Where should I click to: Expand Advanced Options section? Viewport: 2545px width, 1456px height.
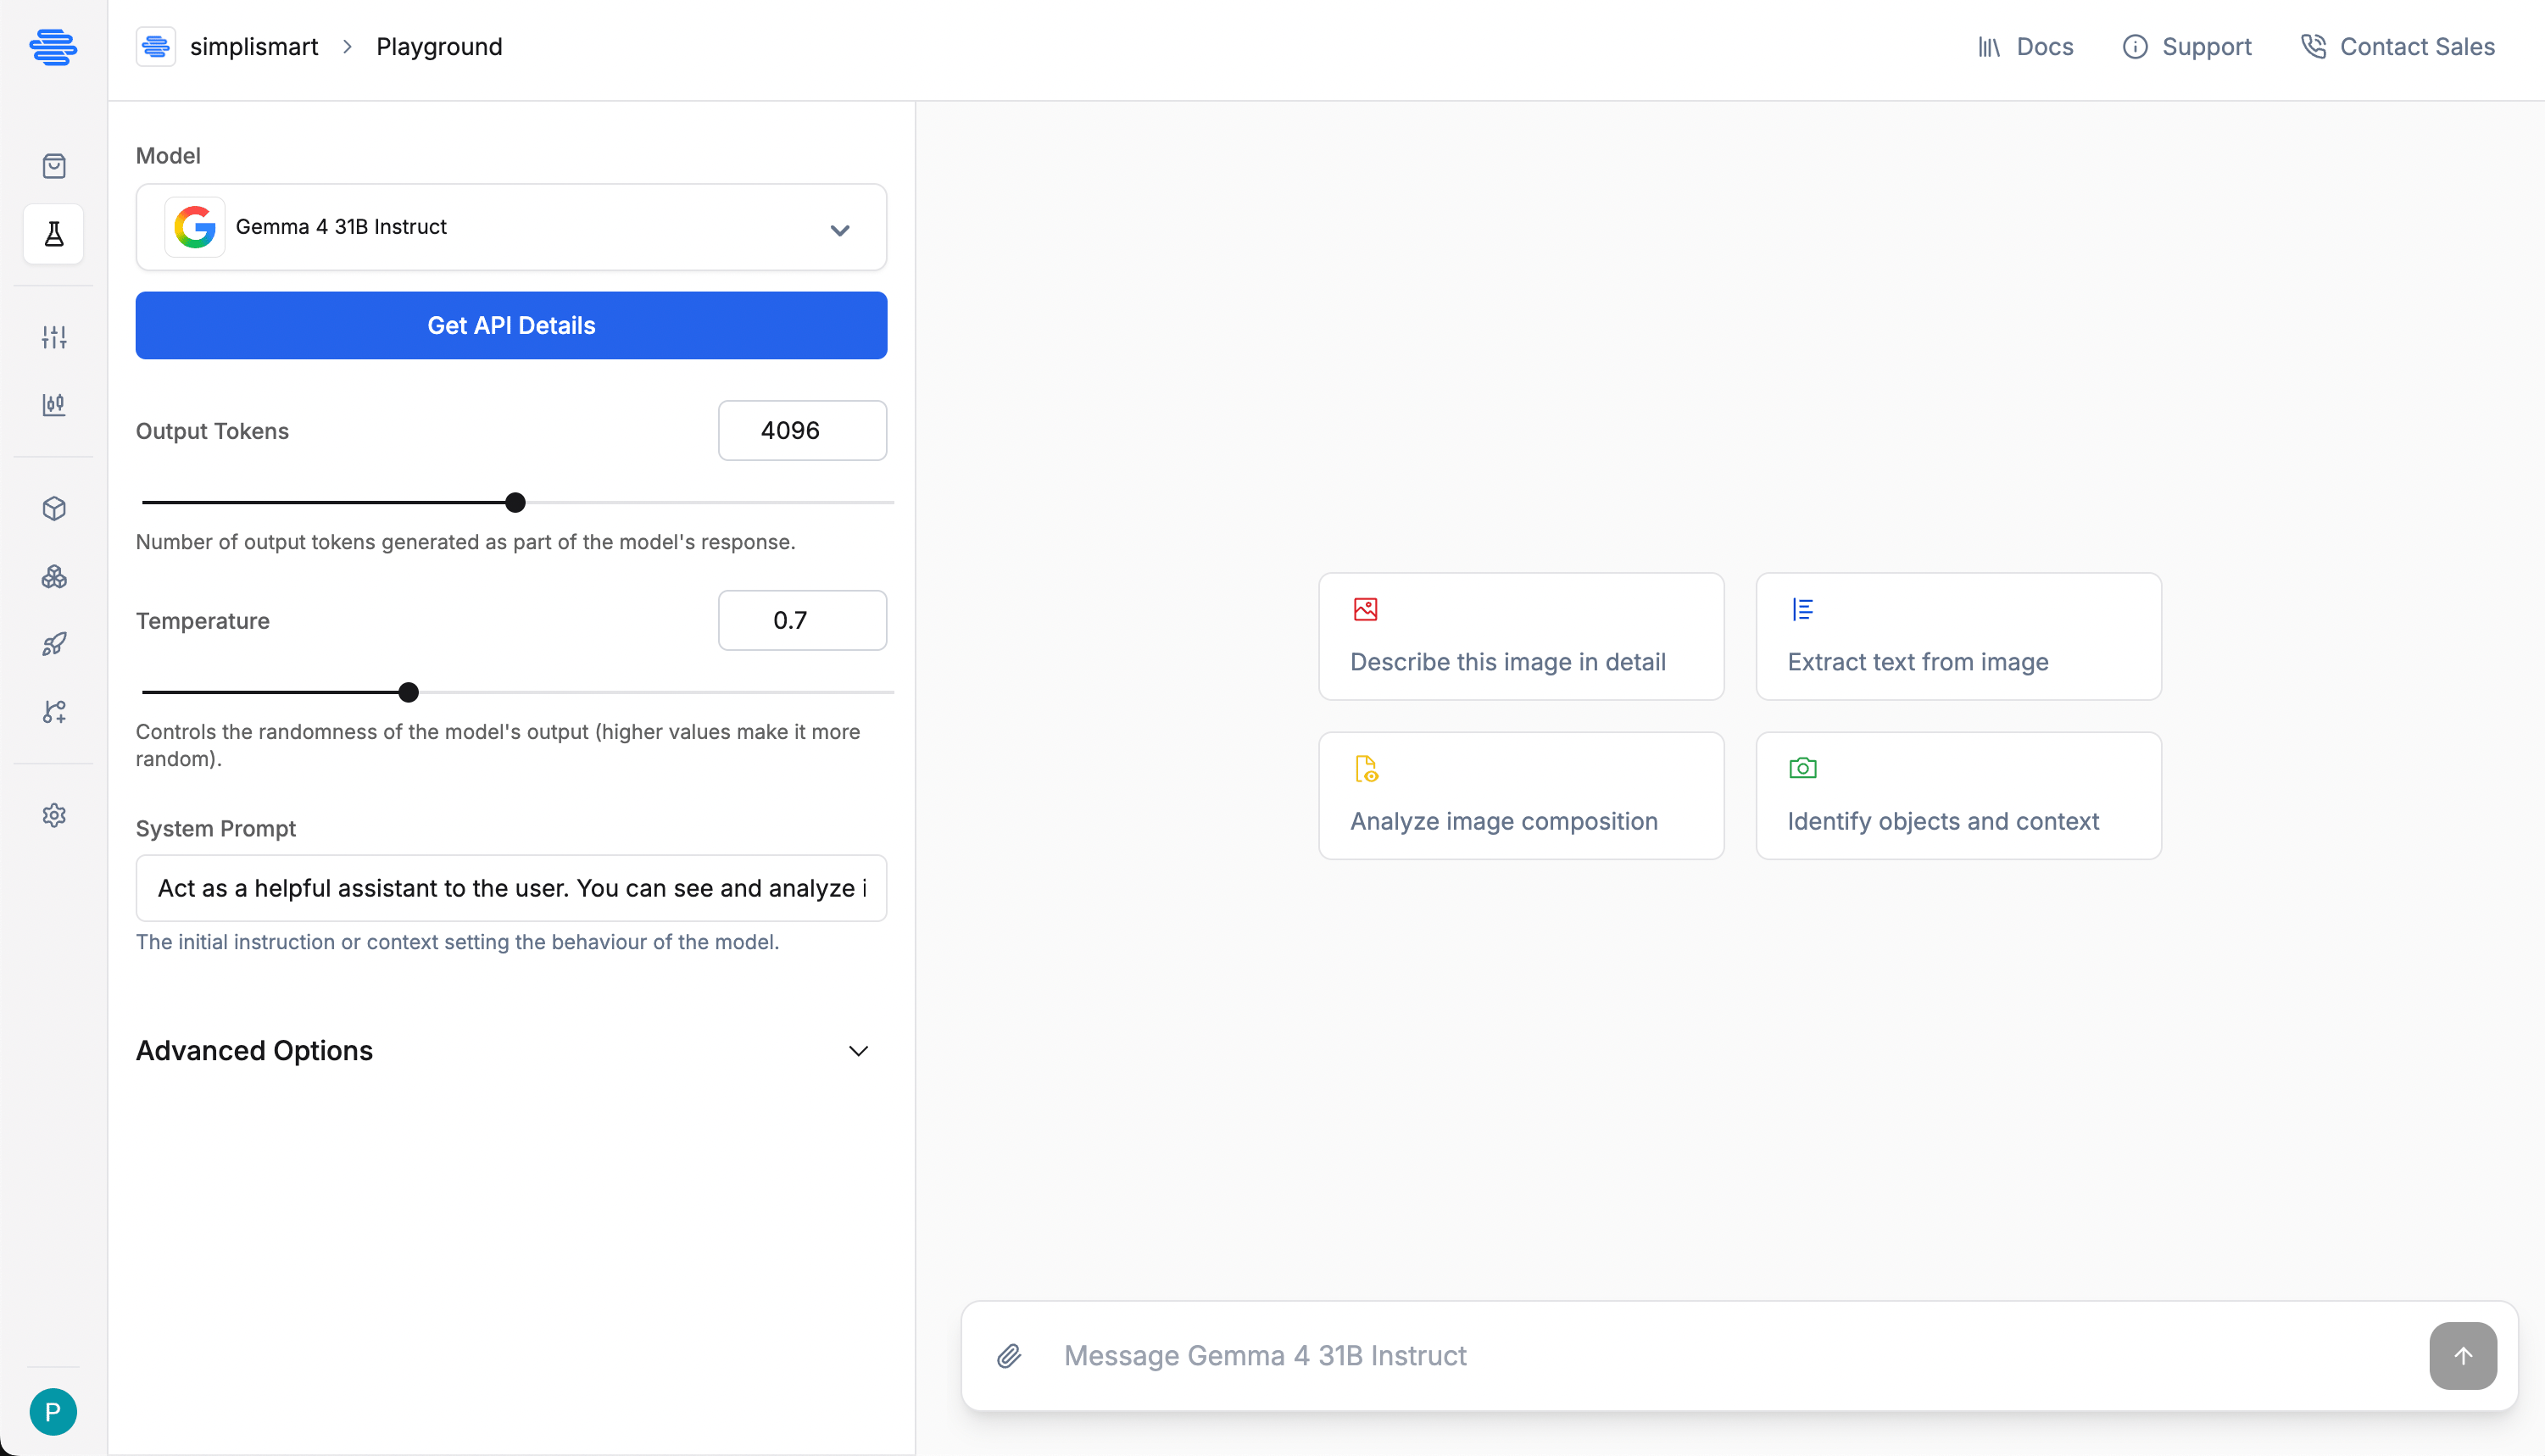tap(511, 1050)
